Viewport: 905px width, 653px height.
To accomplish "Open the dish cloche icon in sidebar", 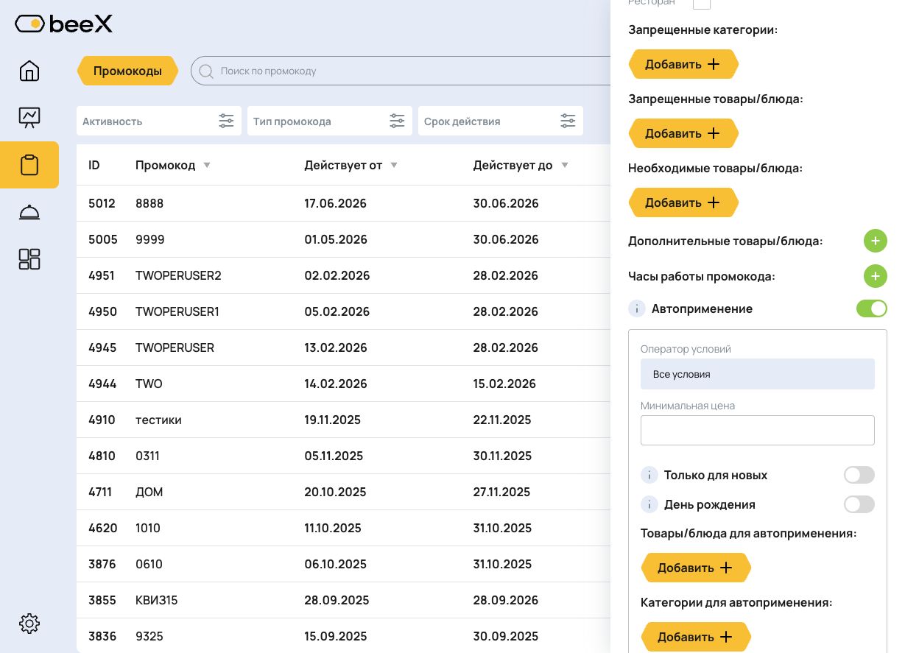I will [29, 212].
